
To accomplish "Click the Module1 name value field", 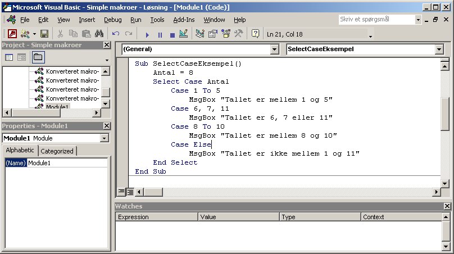I will pos(67,163).
